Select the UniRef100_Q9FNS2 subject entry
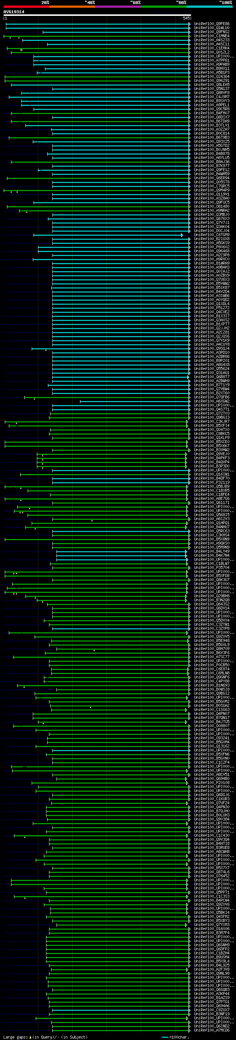The image size is (236, 1040). coord(211,32)
